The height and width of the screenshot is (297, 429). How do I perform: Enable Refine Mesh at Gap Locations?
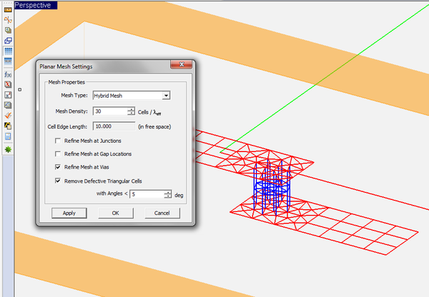pyautogui.click(x=59, y=153)
